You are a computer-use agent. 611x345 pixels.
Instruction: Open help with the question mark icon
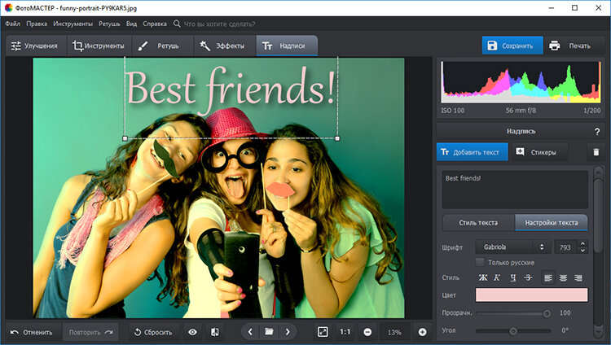(x=597, y=132)
